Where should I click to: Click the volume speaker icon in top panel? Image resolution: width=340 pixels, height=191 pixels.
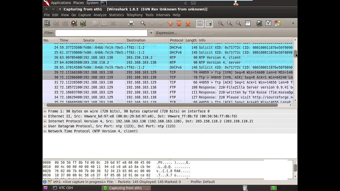(185, 3)
